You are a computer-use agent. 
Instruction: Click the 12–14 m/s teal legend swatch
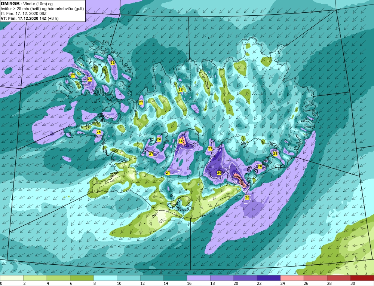pyautogui.click(x=152, y=278)
